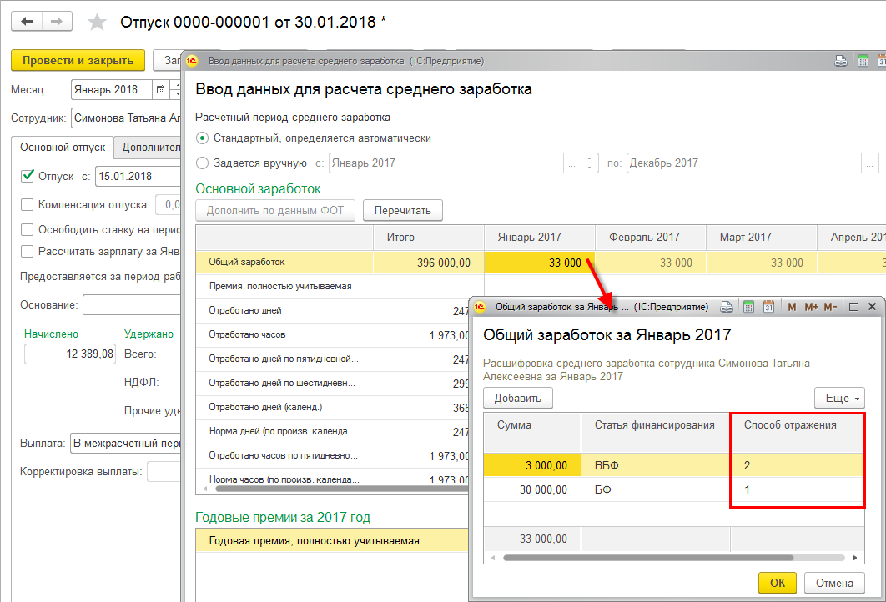This screenshot has width=886, height=602.
Task: Click the stepper arrows next to the Январь 2017 field
Action: point(589,163)
